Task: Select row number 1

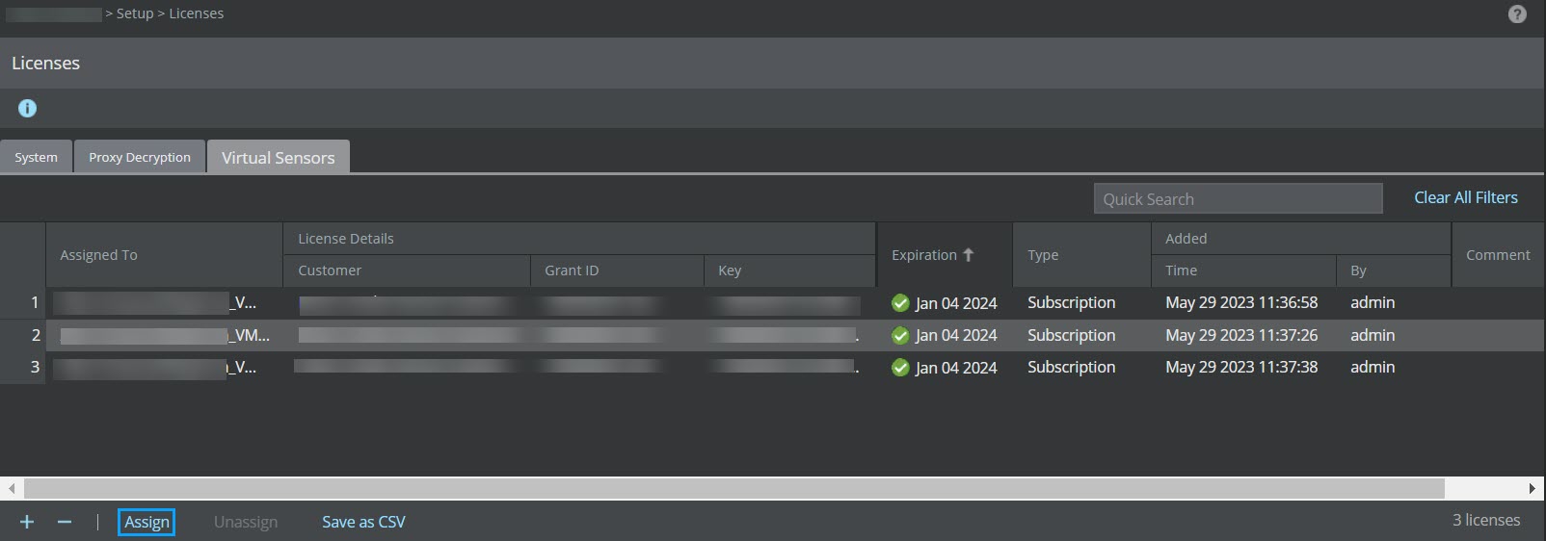Action: coord(35,302)
